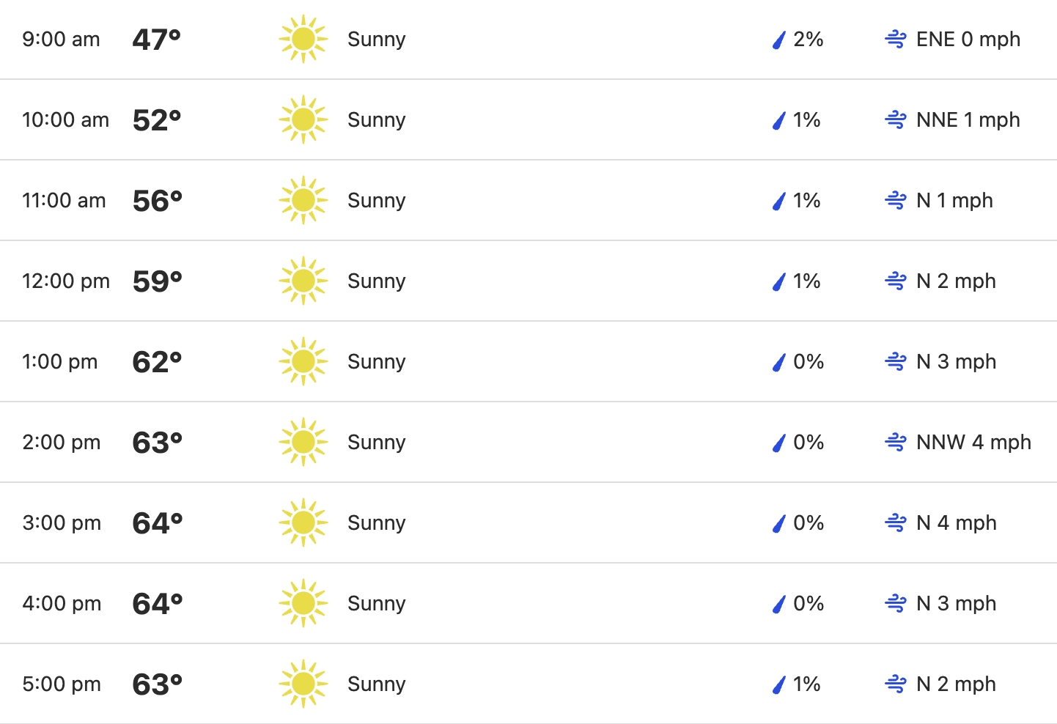Select the 3:00 pm time label

pos(62,522)
